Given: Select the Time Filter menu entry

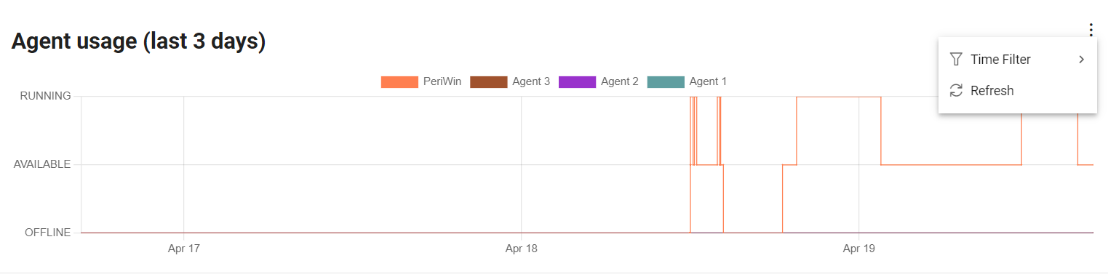Looking at the screenshot, I should click(x=1018, y=60).
